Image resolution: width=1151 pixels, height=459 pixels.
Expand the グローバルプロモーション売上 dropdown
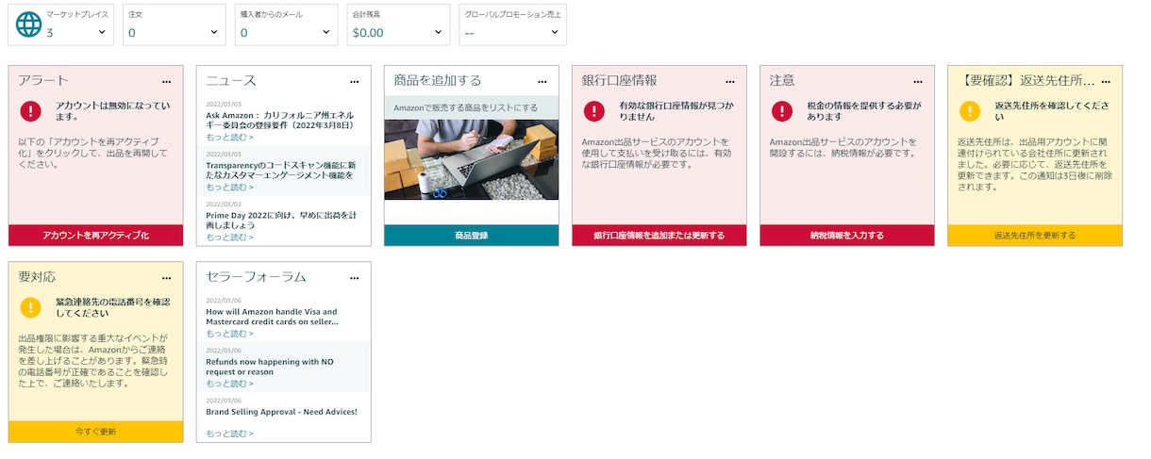[x=555, y=32]
